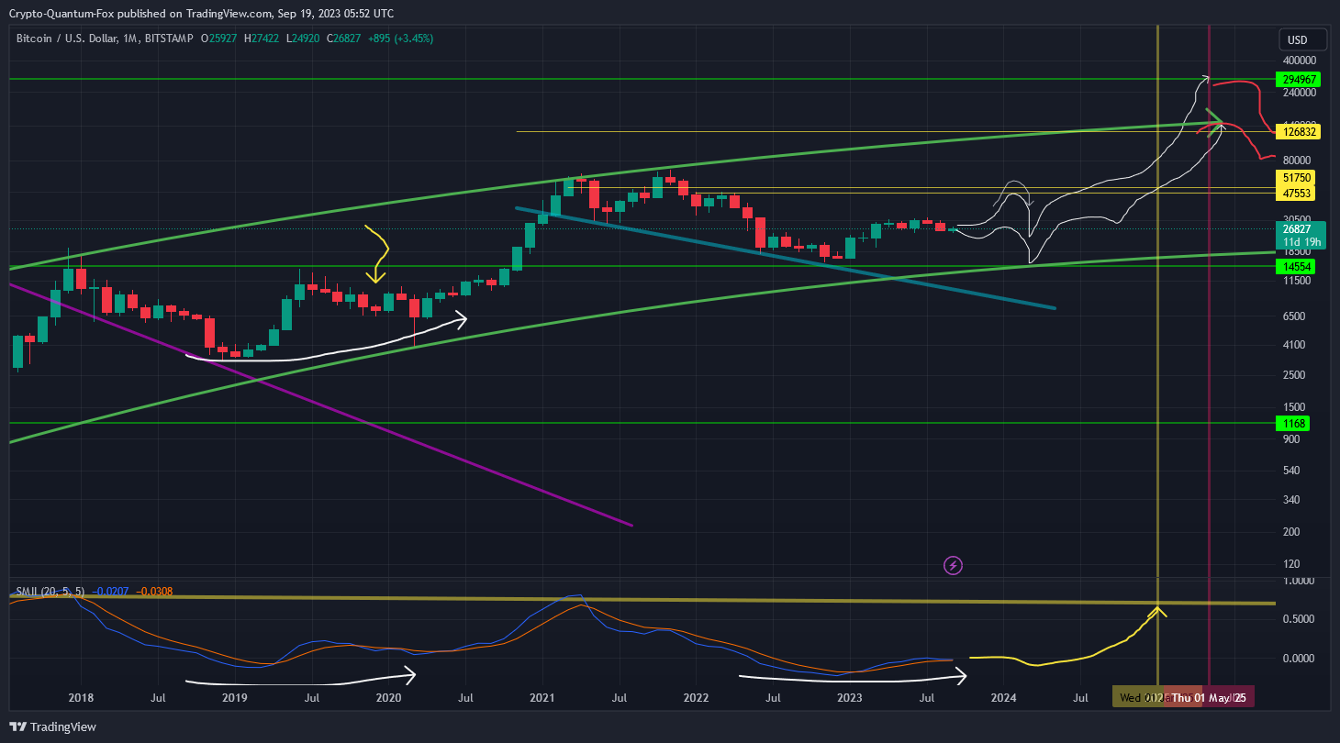Click the 240000 price axis label

coord(1299,93)
